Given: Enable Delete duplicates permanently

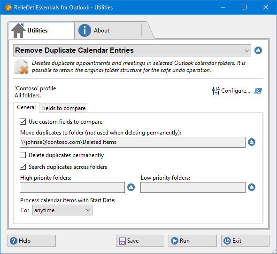Looking at the screenshot, I should pyautogui.click(x=23, y=155).
